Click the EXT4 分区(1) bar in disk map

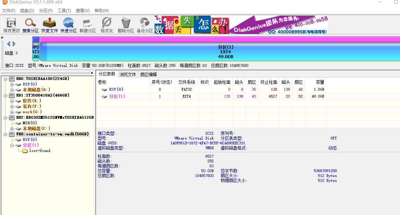(225, 52)
